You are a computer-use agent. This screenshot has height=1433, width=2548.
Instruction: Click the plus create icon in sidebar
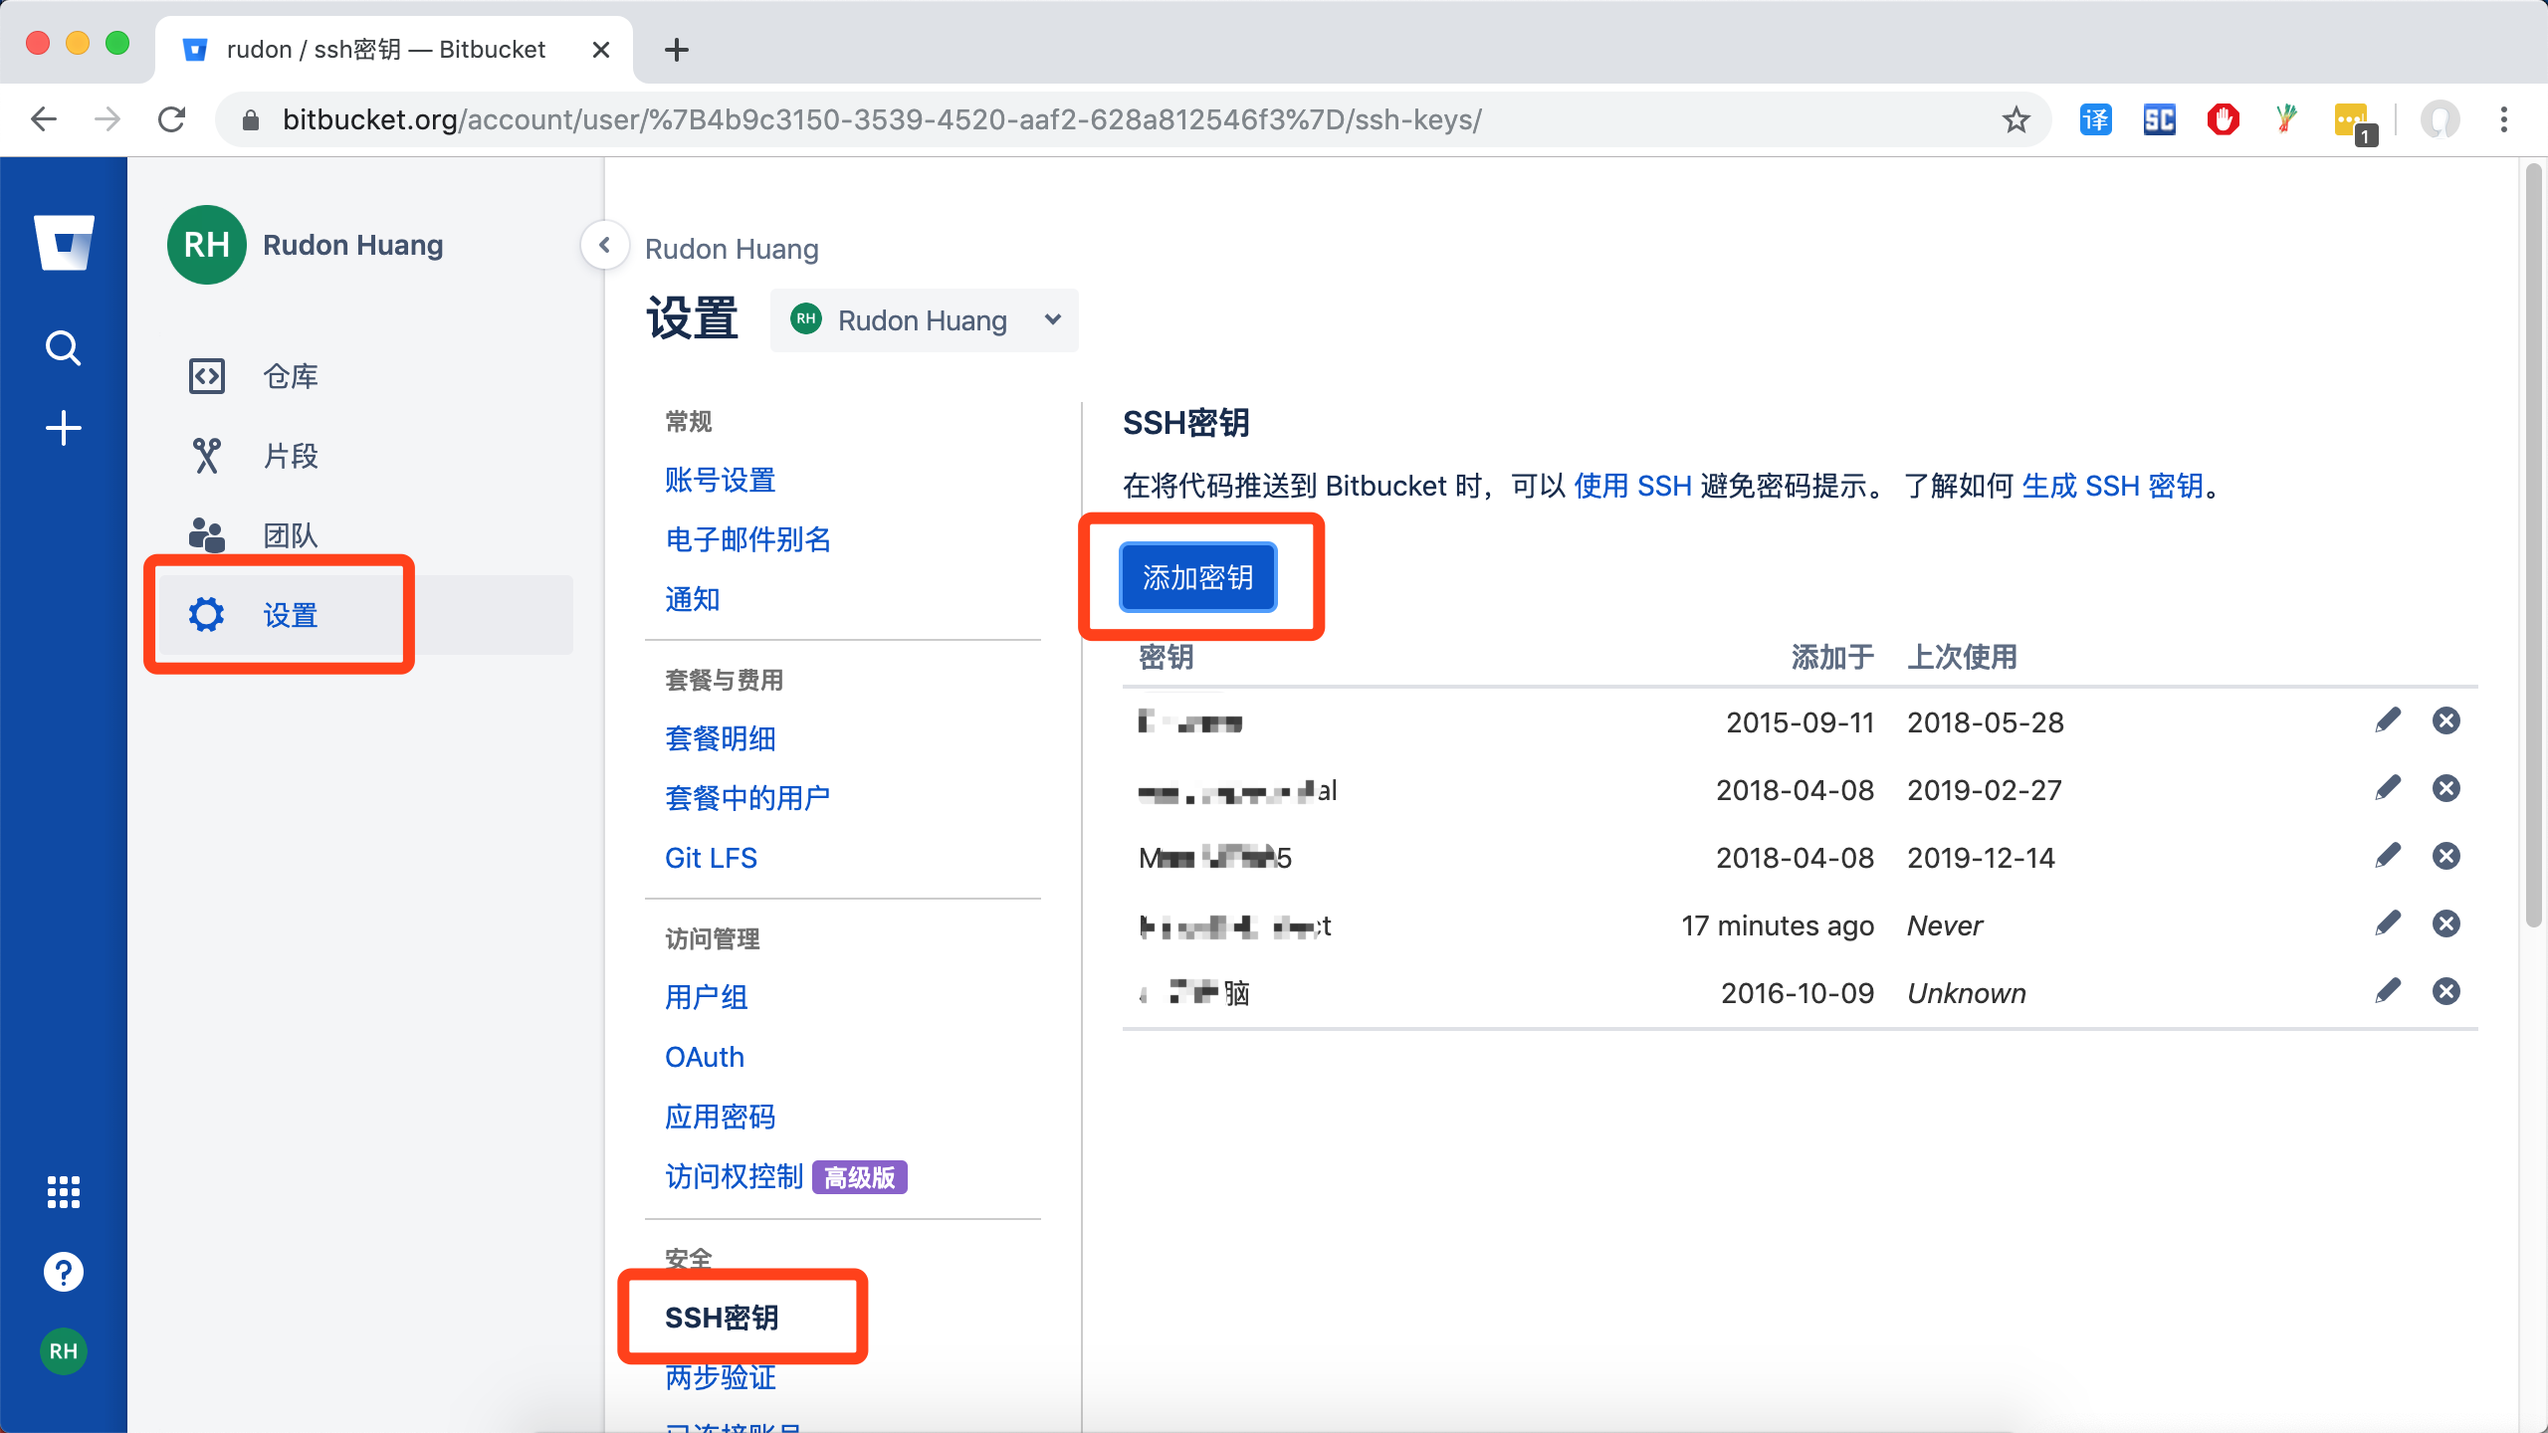point(64,428)
